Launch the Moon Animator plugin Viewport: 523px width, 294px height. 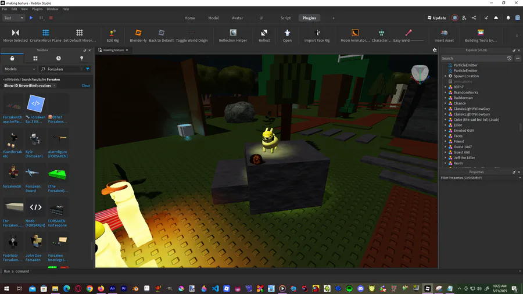click(355, 33)
